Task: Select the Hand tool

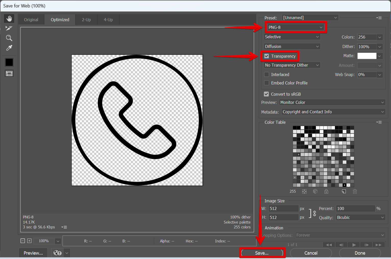Action: (x=9, y=19)
